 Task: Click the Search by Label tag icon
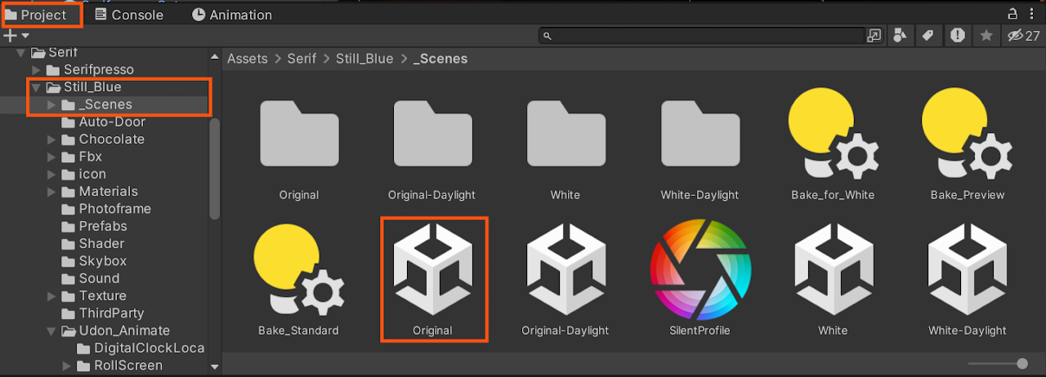coord(928,36)
